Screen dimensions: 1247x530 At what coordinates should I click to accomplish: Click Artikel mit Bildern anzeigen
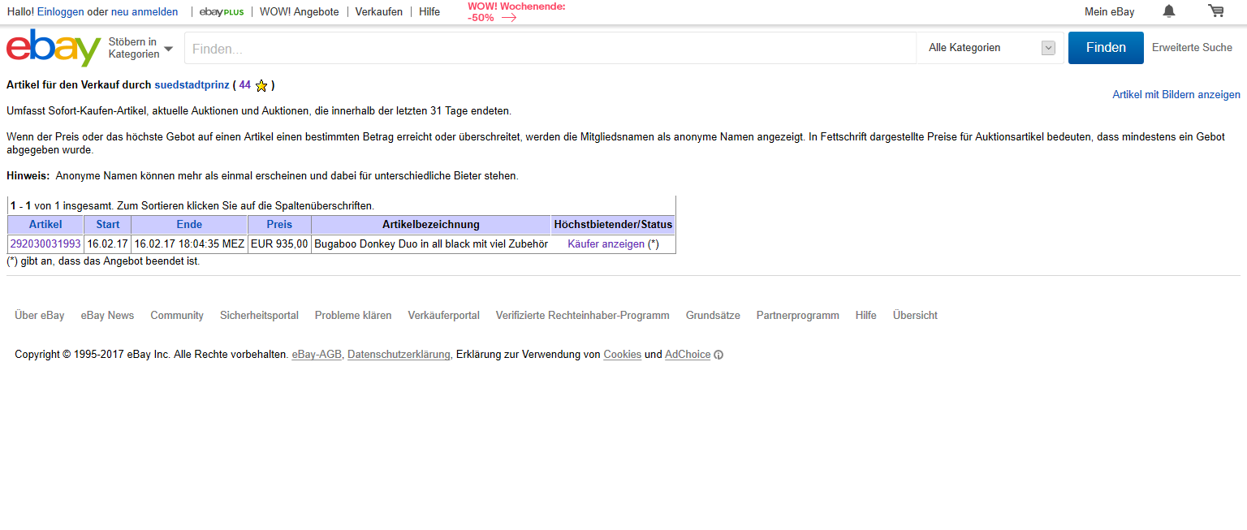point(1176,95)
